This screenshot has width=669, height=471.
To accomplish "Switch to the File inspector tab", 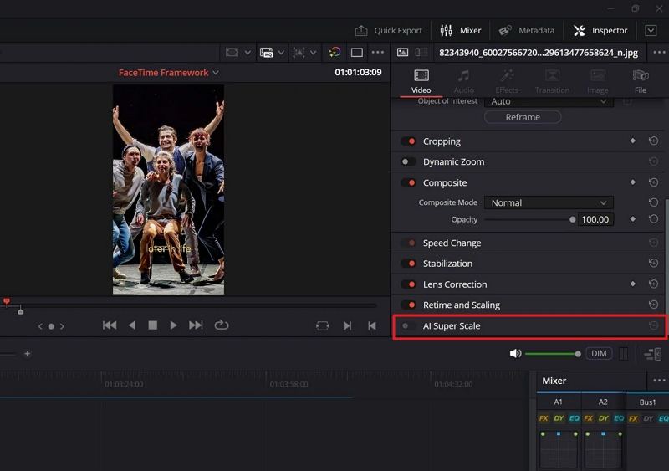I will pos(641,81).
